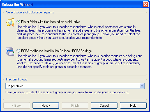Click the email account option description paragraph
This screenshot has width=150, height=112.
(x=79, y=61)
